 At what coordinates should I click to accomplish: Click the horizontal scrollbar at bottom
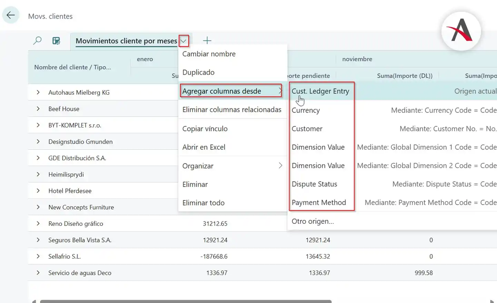point(186,301)
